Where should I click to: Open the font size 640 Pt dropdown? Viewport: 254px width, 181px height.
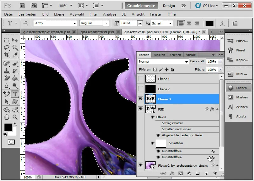click(x=140, y=23)
